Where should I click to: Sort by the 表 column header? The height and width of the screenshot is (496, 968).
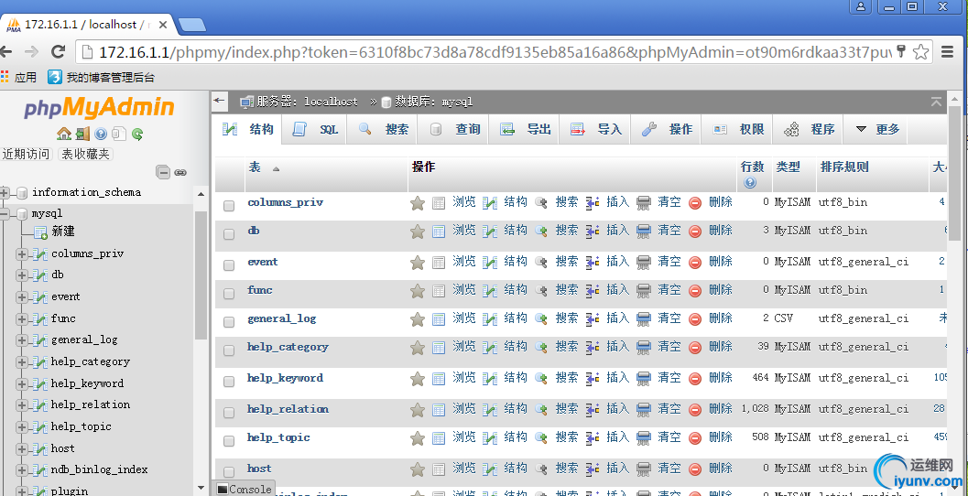pos(255,167)
